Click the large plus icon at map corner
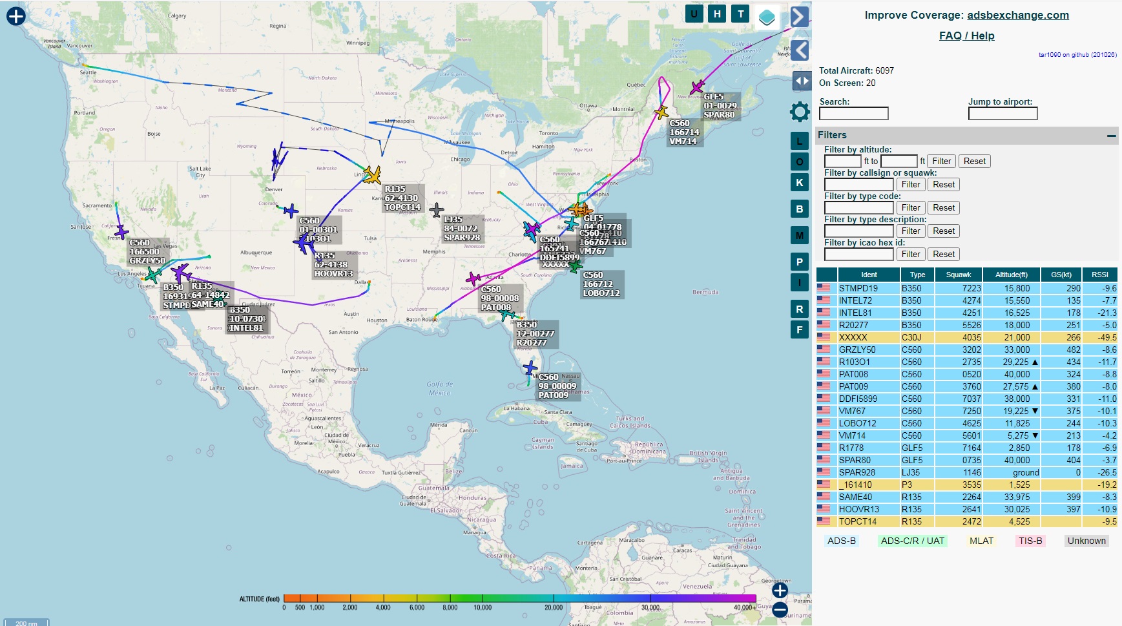Screen dimensions: 1122x626 (x=16, y=16)
